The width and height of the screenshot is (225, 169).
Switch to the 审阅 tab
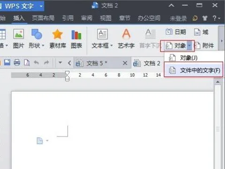(x=87, y=18)
